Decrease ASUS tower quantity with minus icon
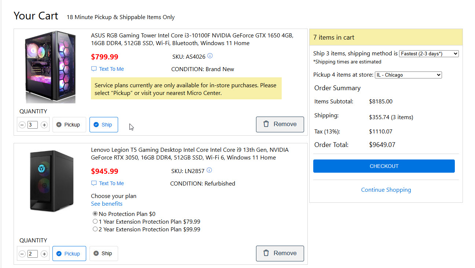Screen dimensions: 475x268 point(22,125)
